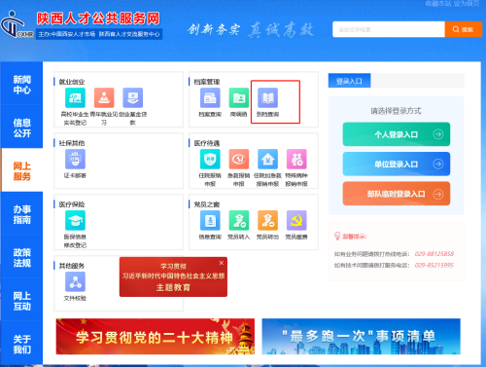Go to 关于我们 in the sidebar
Screen dimensions: 486x367
click(x=21, y=344)
